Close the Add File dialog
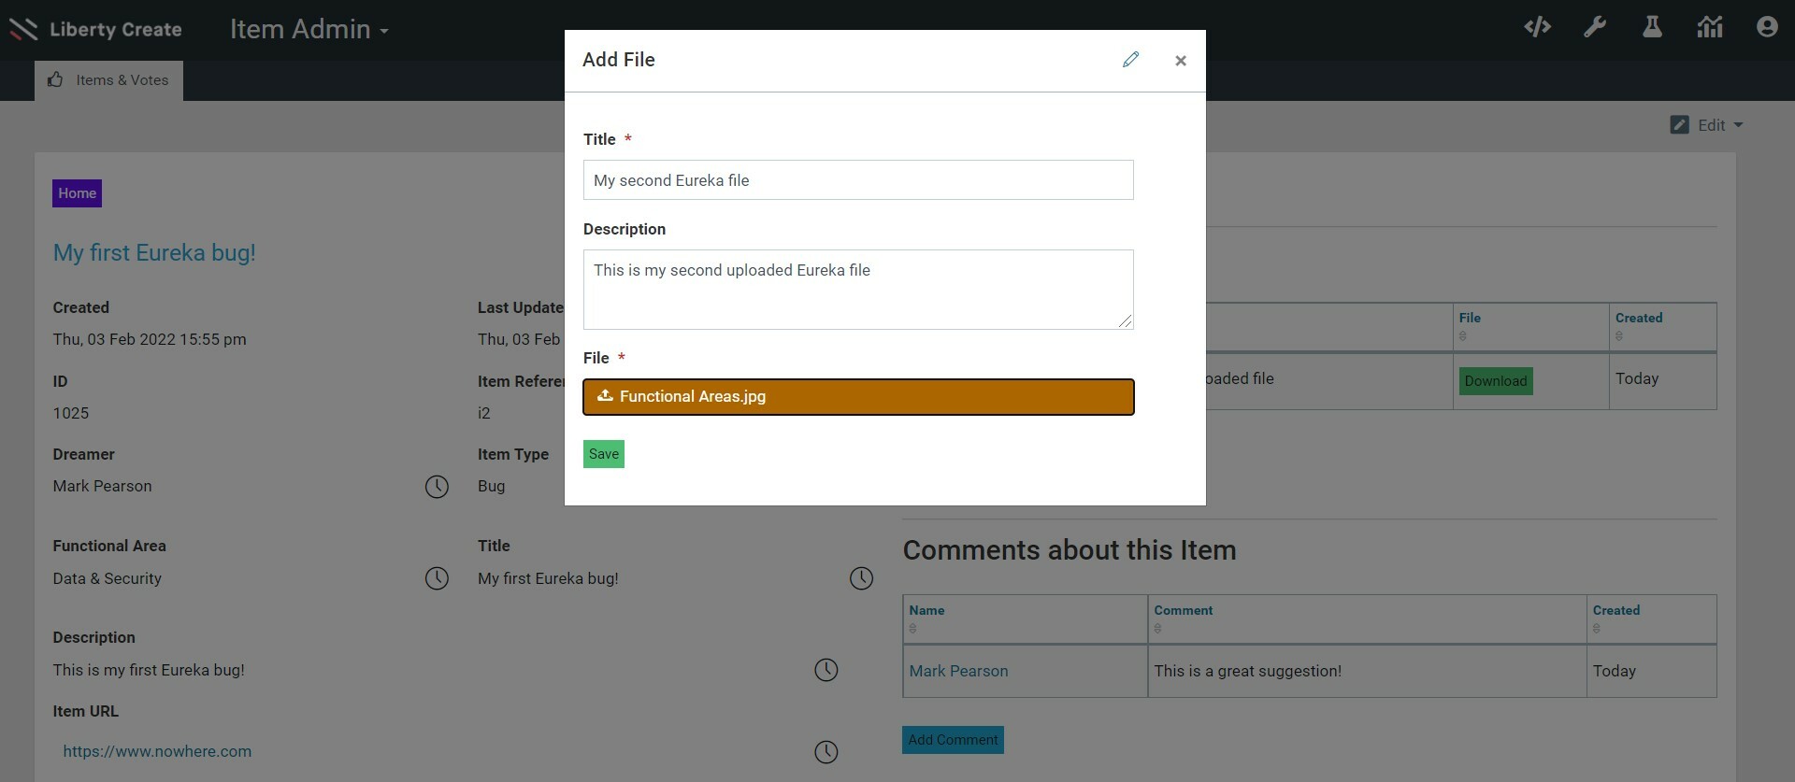1795x782 pixels. pos(1181,61)
